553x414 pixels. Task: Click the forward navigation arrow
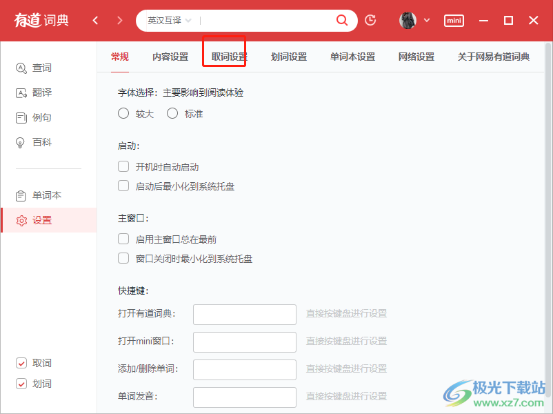[119, 21]
